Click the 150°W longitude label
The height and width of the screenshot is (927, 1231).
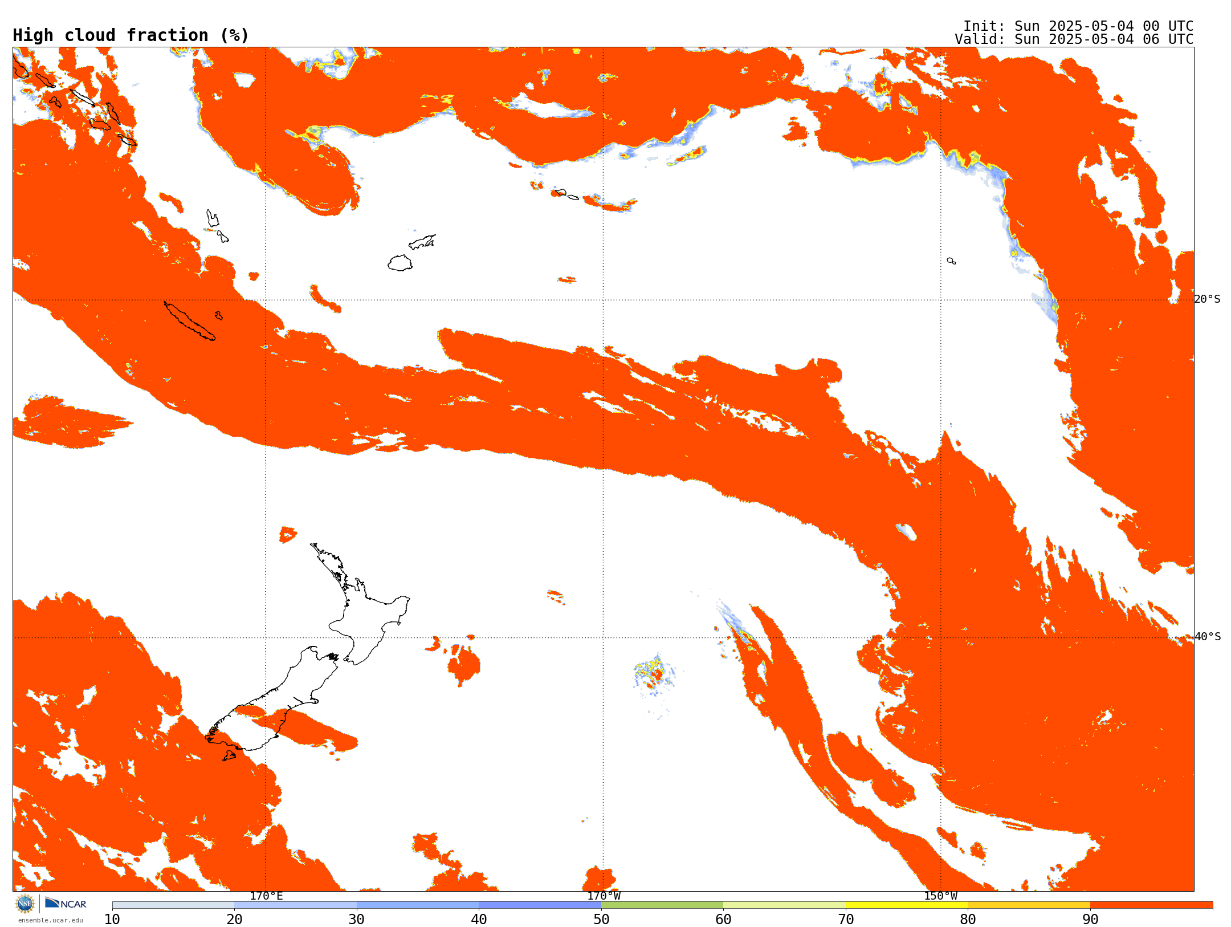coord(940,896)
